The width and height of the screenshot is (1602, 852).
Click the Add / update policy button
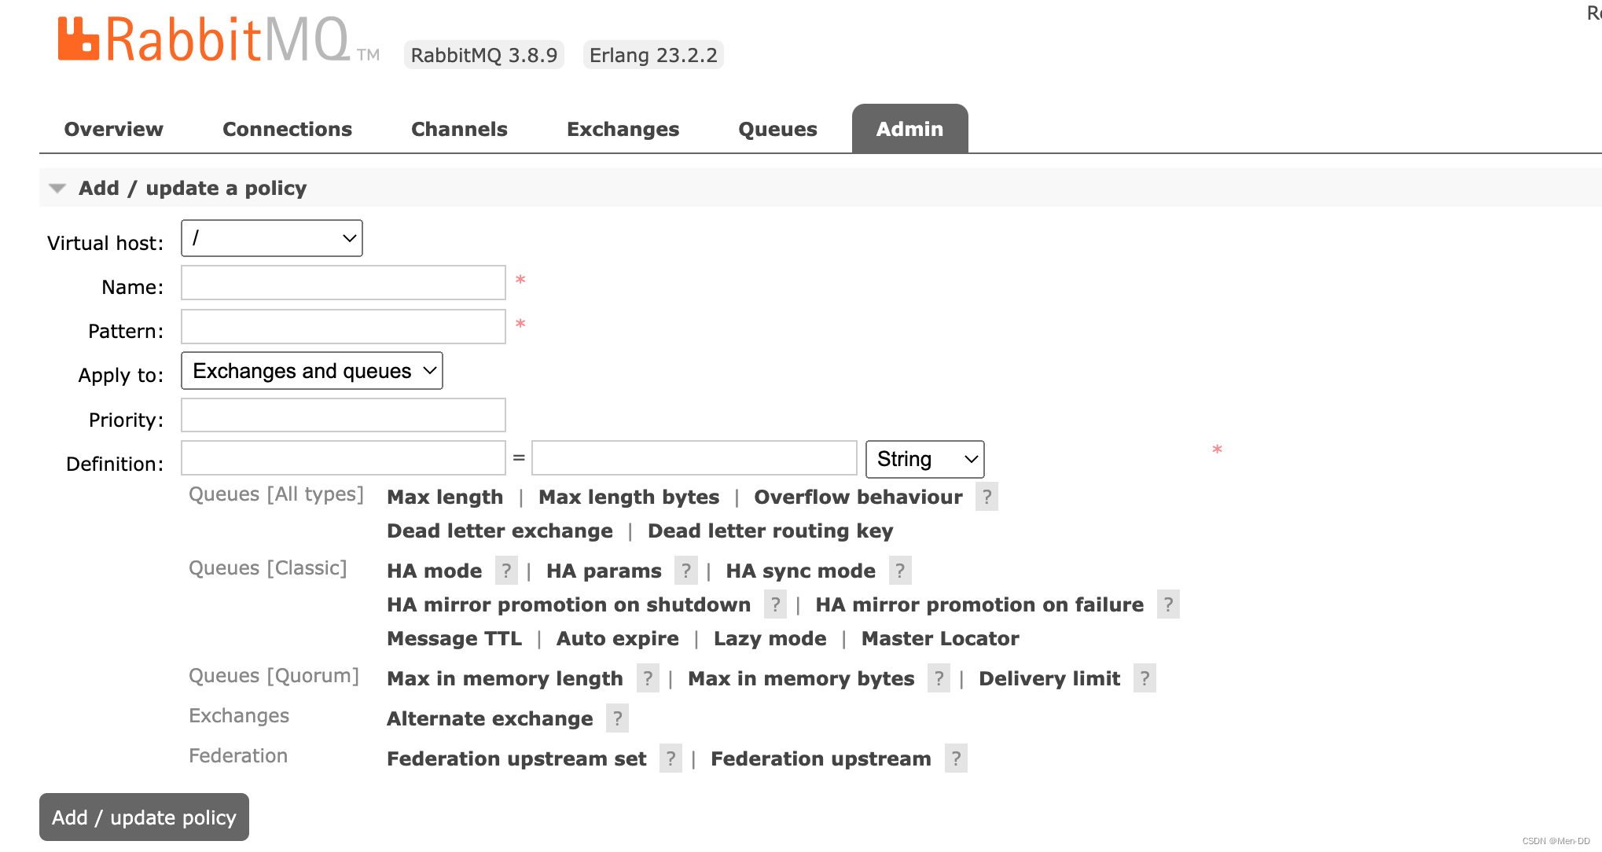pos(144,817)
